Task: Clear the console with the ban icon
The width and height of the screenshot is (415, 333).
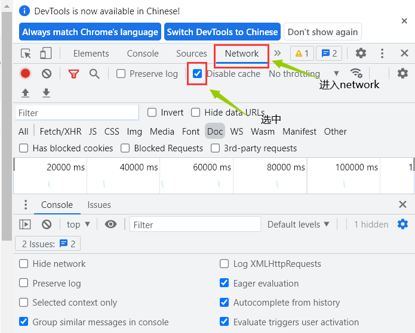Action: [x=47, y=225]
